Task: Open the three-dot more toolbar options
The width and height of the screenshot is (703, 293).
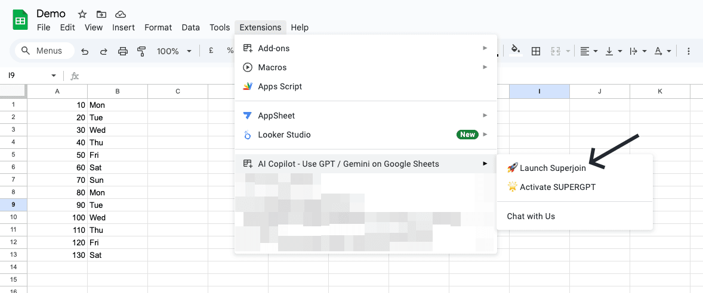Action: tap(689, 51)
